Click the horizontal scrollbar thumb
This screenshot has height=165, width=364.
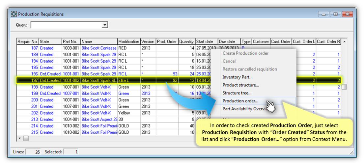pyautogui.click(x=26, y=139)
